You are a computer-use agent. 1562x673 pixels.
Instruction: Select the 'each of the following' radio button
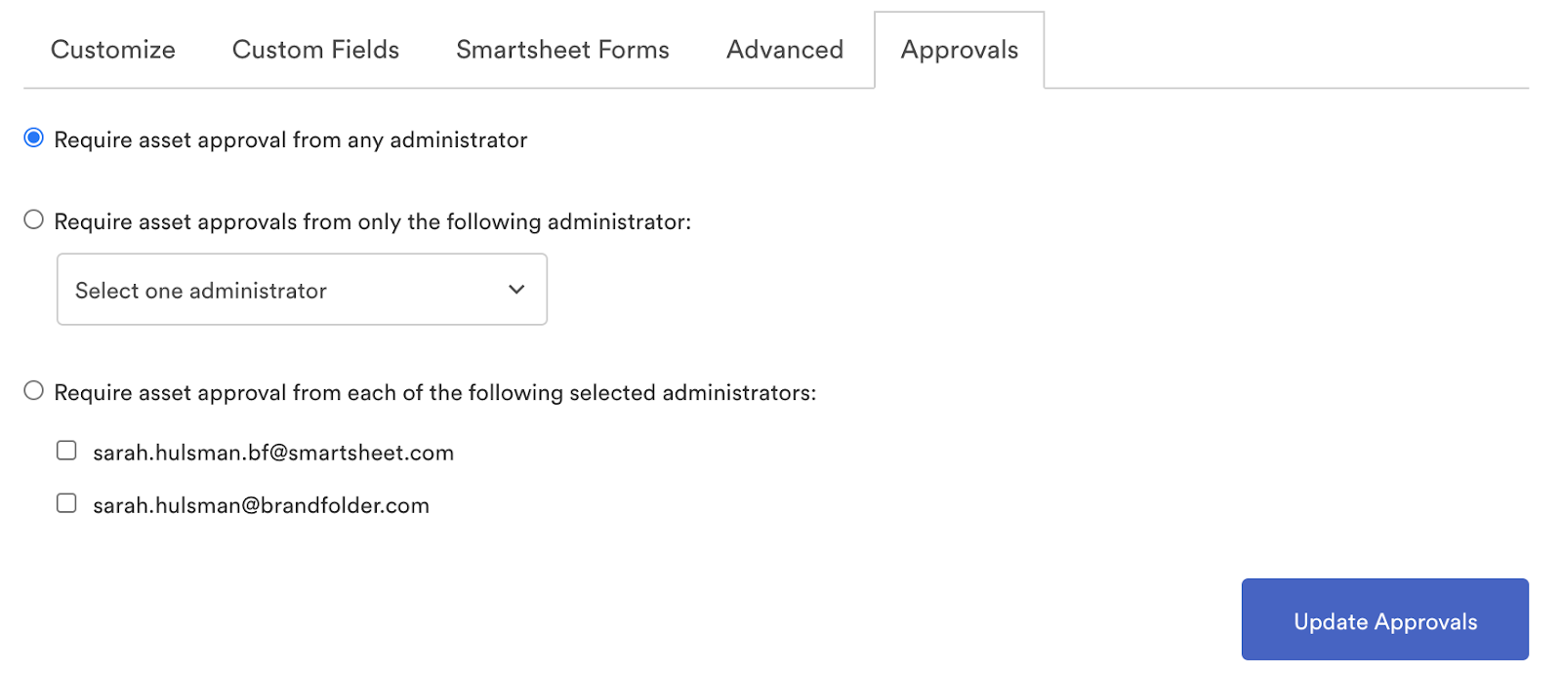point(34,391)
